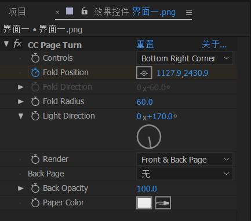Viewport: 251px width, 221px height.
Task: Collapse the Light Direction property
Action: tap(21, 116)
